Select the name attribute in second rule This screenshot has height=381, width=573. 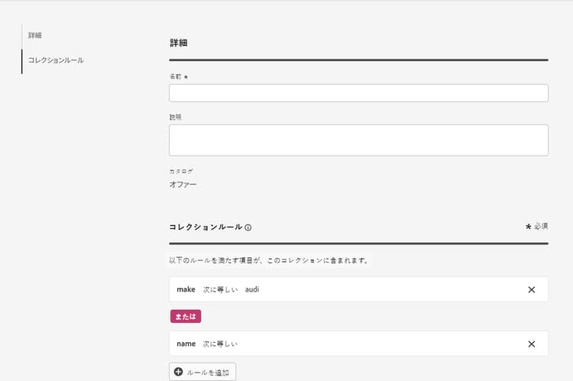point(186,344)
